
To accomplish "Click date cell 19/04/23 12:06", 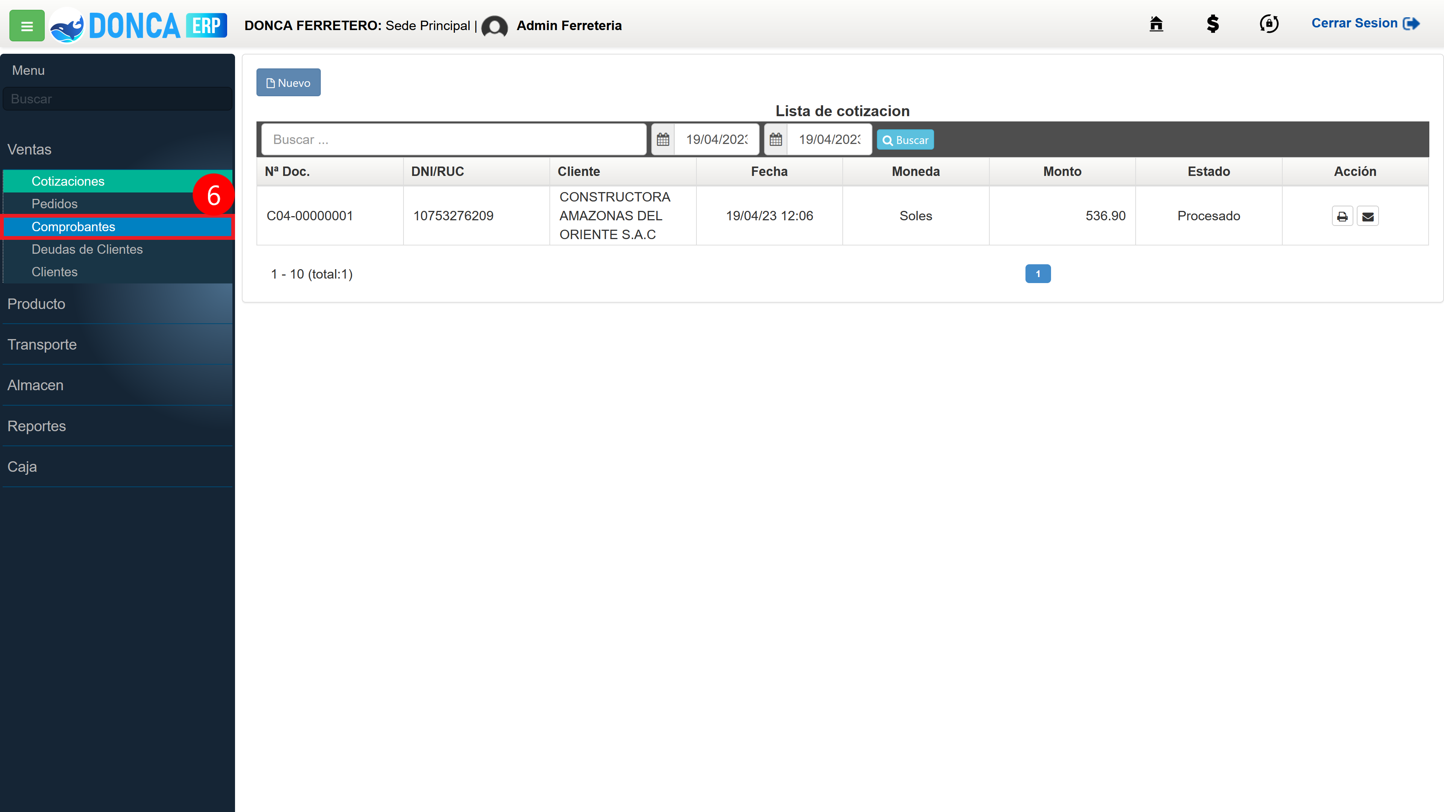I will coord(769,216).
